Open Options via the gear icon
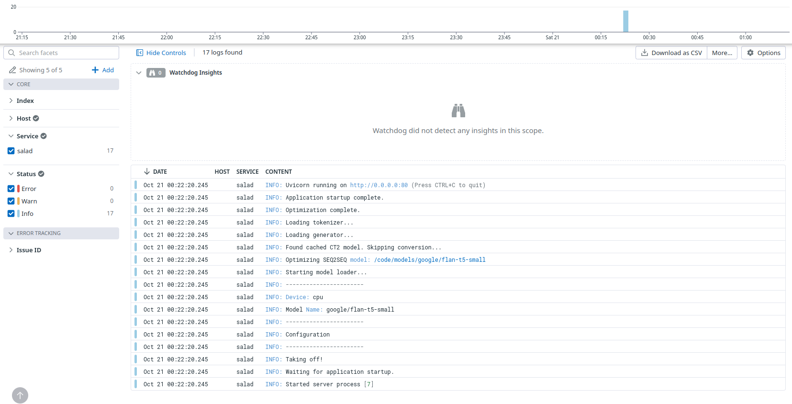 pyautogui.click(x=750, y=53)
